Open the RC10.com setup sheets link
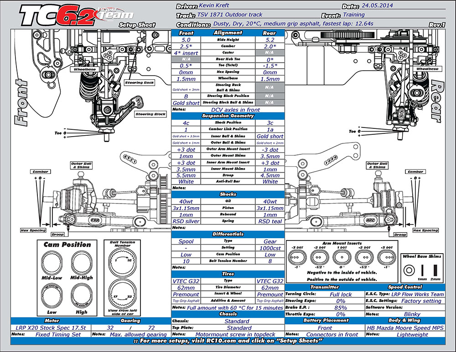 pyautogui.click(x=228, y=341)
